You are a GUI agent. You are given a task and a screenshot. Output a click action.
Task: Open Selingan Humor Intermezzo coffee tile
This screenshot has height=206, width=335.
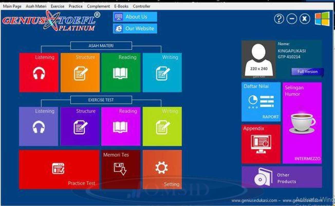(x=302, y=123)
